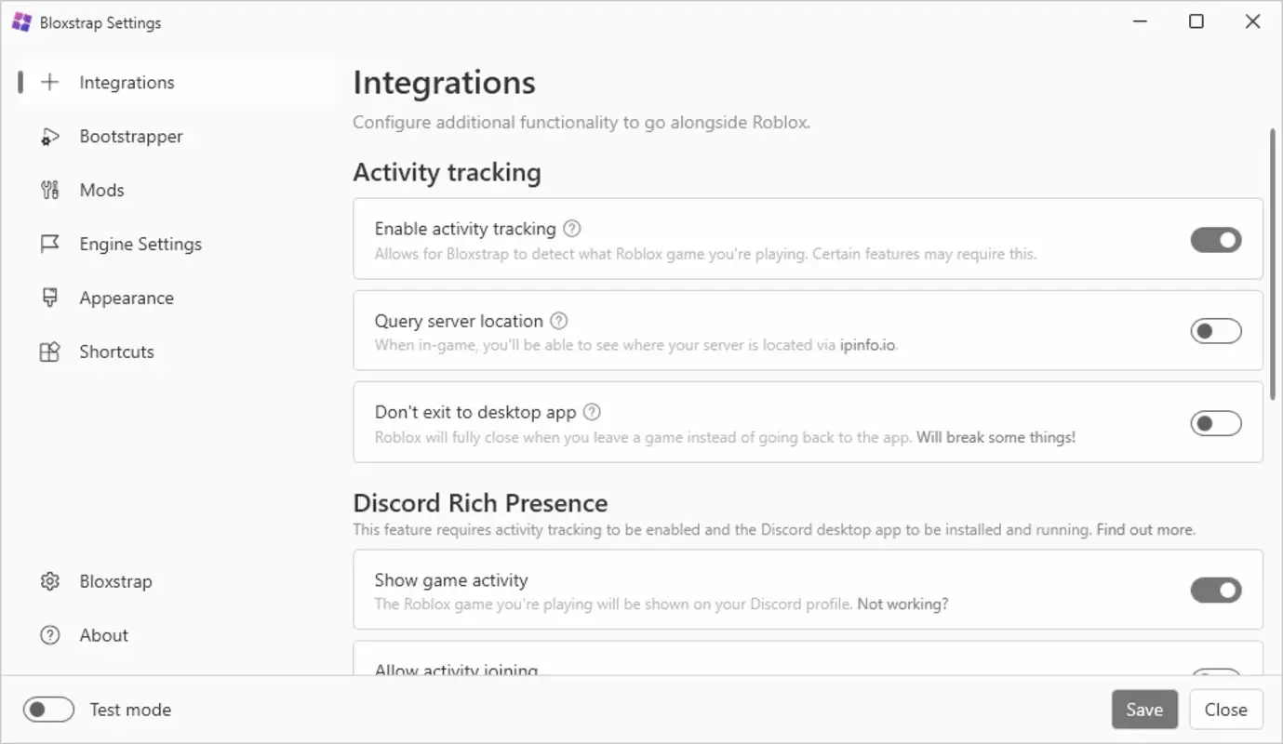The height and width of the screenshot is (744, 1283).
Task: Click the Engine Settings flag icon
Action: click(49, 244)
